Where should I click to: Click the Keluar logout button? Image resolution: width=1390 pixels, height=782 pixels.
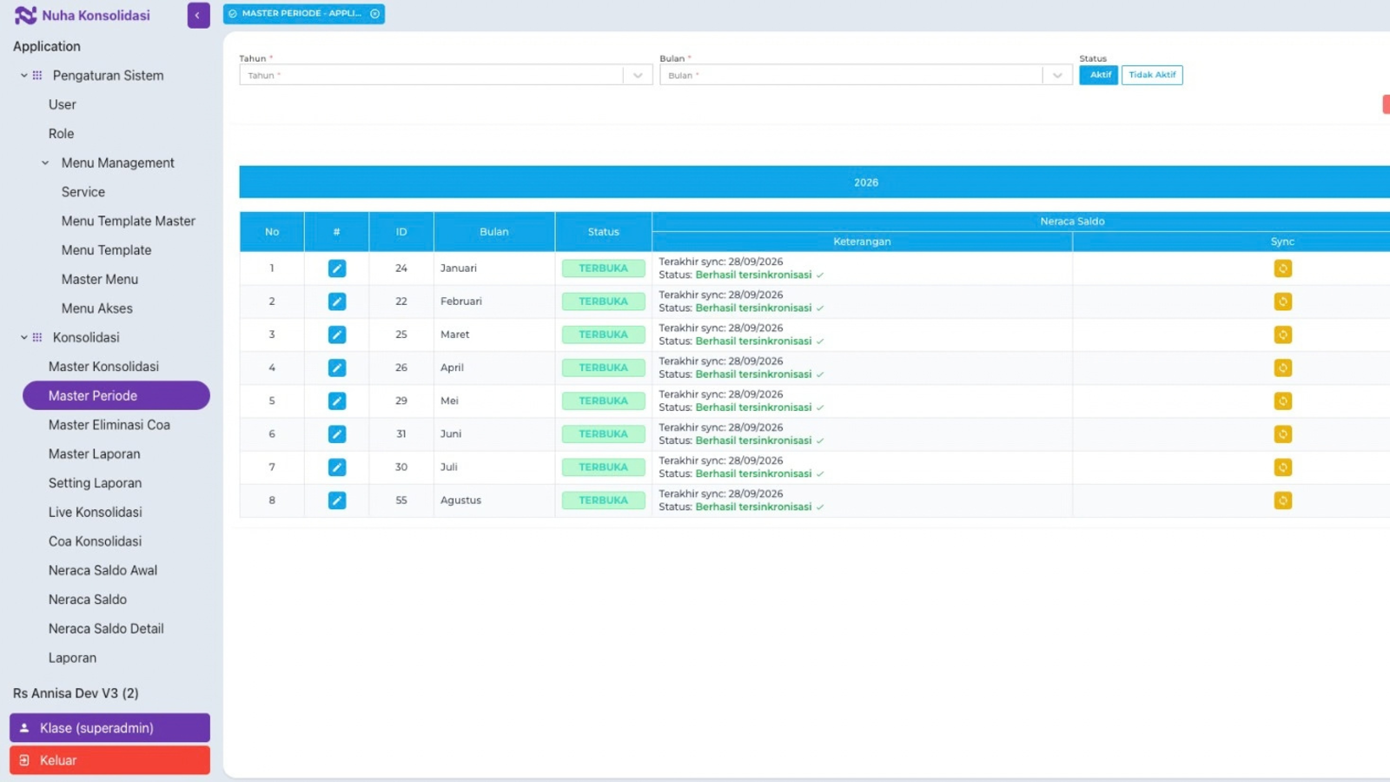(x=109, y=760)
